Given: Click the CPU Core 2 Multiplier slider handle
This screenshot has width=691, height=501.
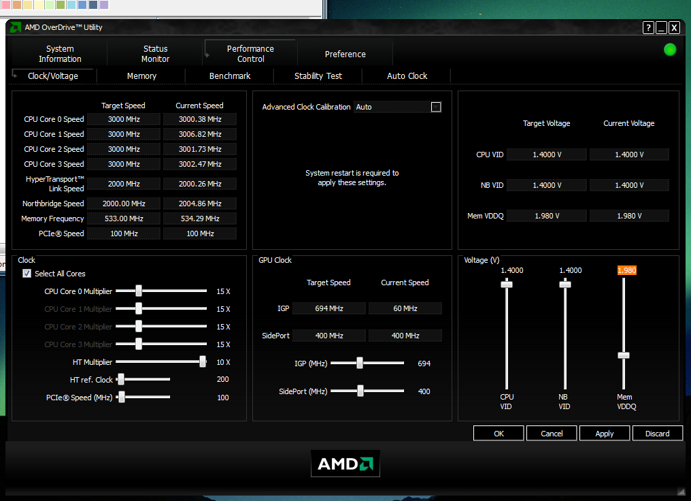Looking at the screenshot, I should pyautogui.click(x=139, y=326).
